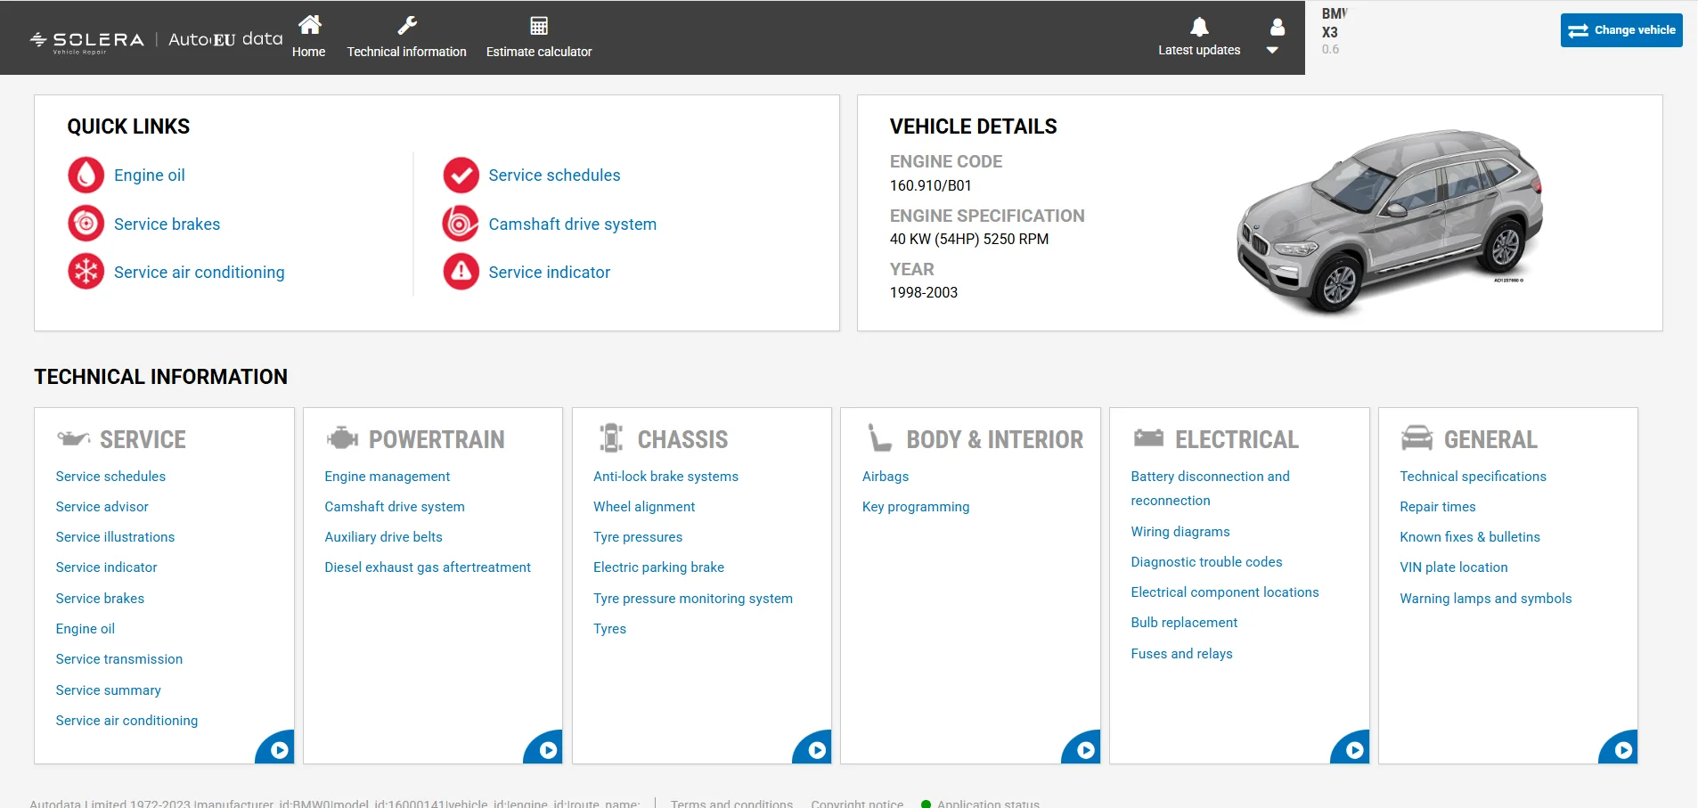Click the Engine oil drop icon
This screenshot has height=808, width=1698.
click(86, 175)
